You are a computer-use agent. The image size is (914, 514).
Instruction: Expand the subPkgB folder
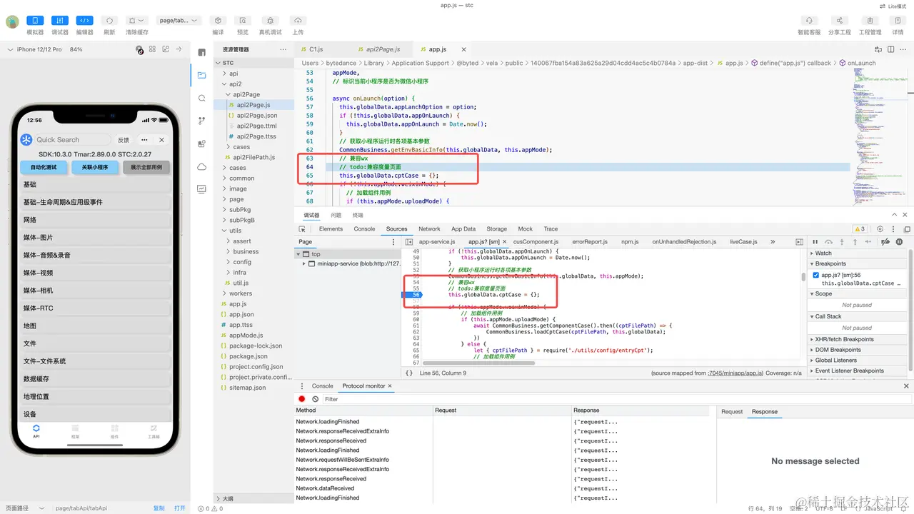point(253,220)
